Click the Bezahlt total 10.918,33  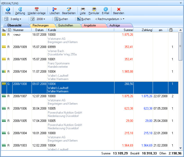point(149,153)
